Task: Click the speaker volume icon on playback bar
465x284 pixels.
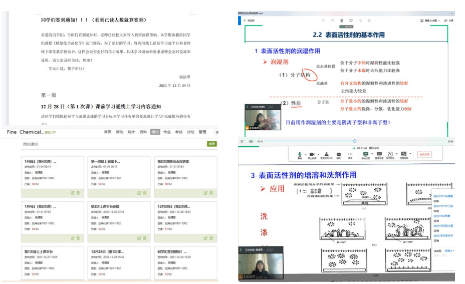Action: coord(251,141)
